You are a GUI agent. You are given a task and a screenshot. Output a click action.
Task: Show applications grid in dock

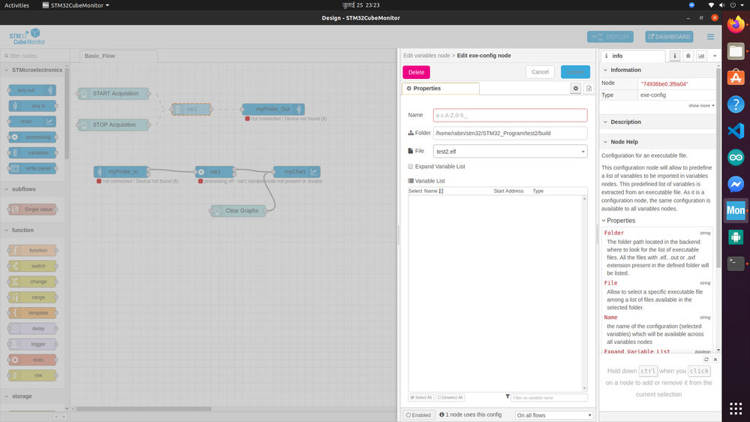click(736, 408)
